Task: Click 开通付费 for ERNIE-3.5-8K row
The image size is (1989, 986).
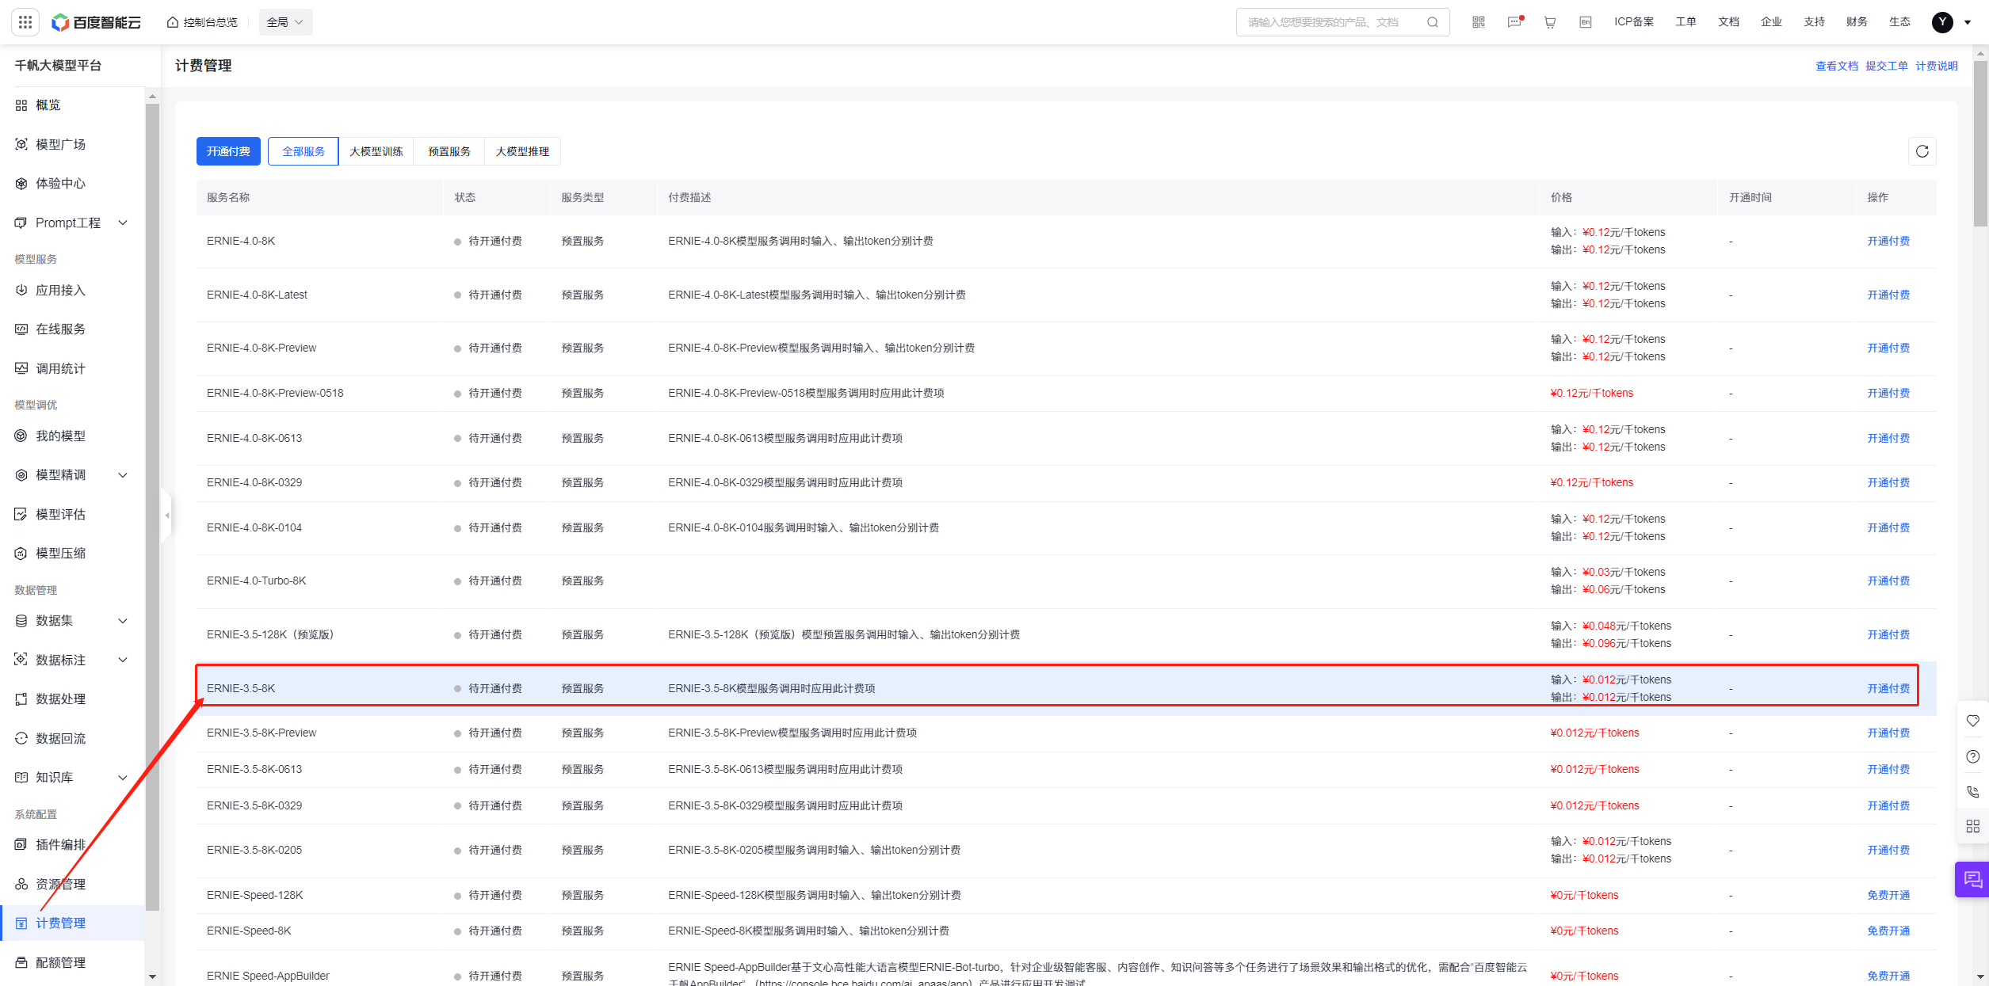Action: (1888, 688)
